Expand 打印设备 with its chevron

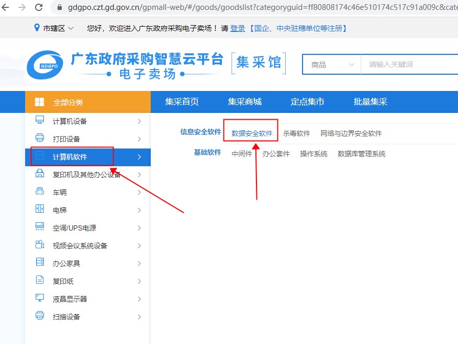[139, 139]
